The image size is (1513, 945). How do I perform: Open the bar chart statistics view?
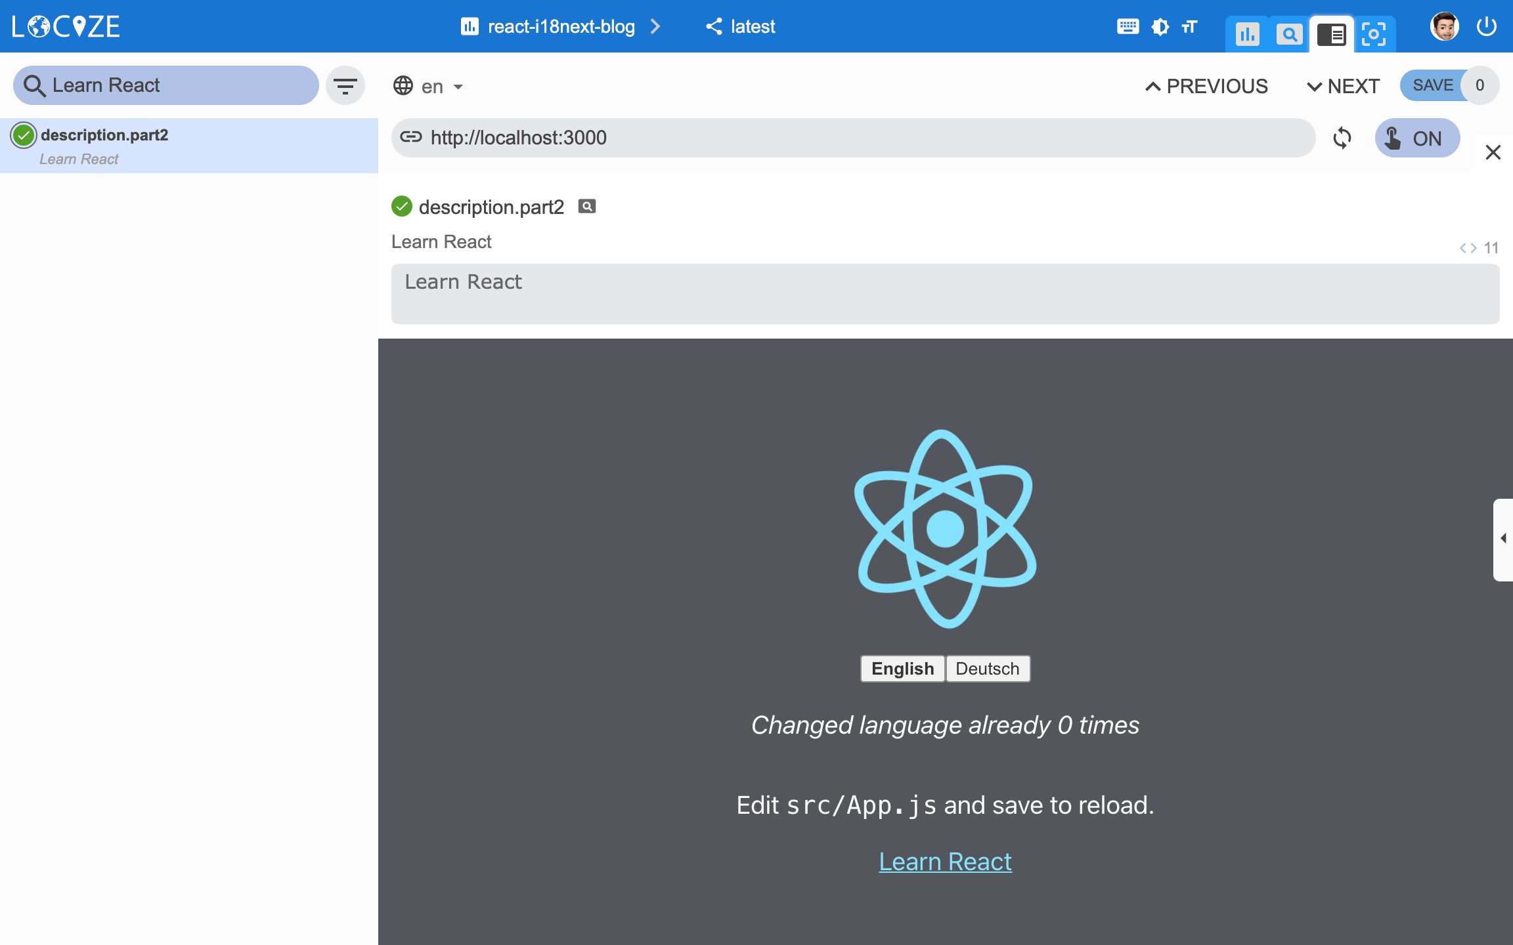[x=1247, y=34]
